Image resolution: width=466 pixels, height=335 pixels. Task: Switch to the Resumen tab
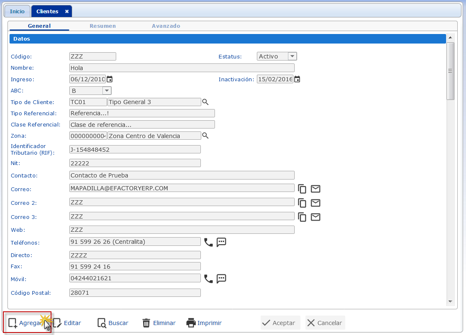(x=102, y=26)
